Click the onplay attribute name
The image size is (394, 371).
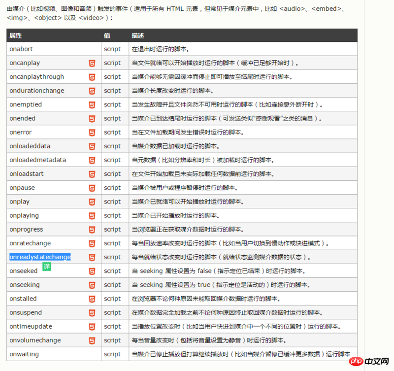coord(19,202)
